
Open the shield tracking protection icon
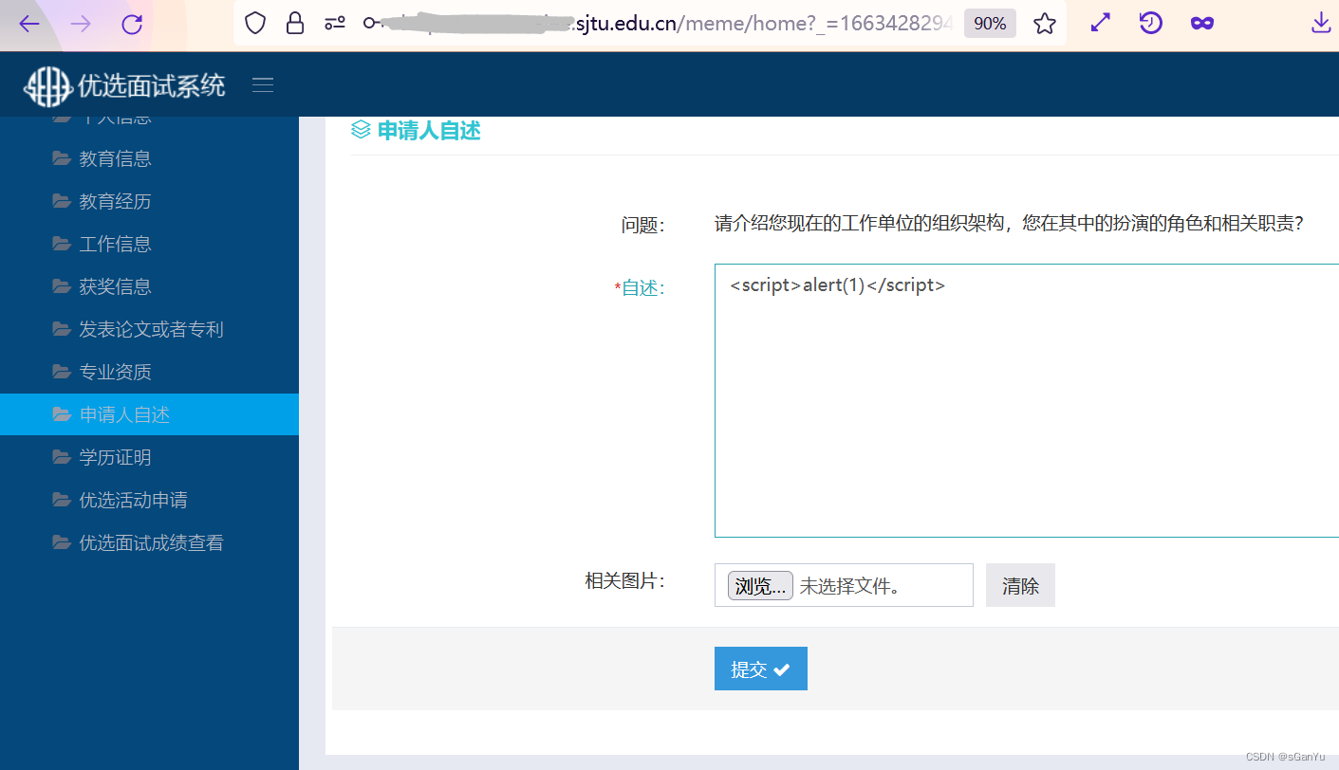coord(254,24)
